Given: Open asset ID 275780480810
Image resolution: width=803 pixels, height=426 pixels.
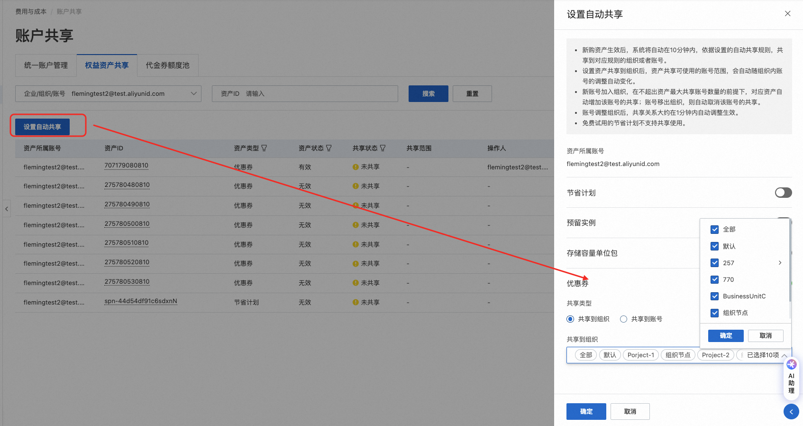Looking at the screenshot, I should pos(127,185).
